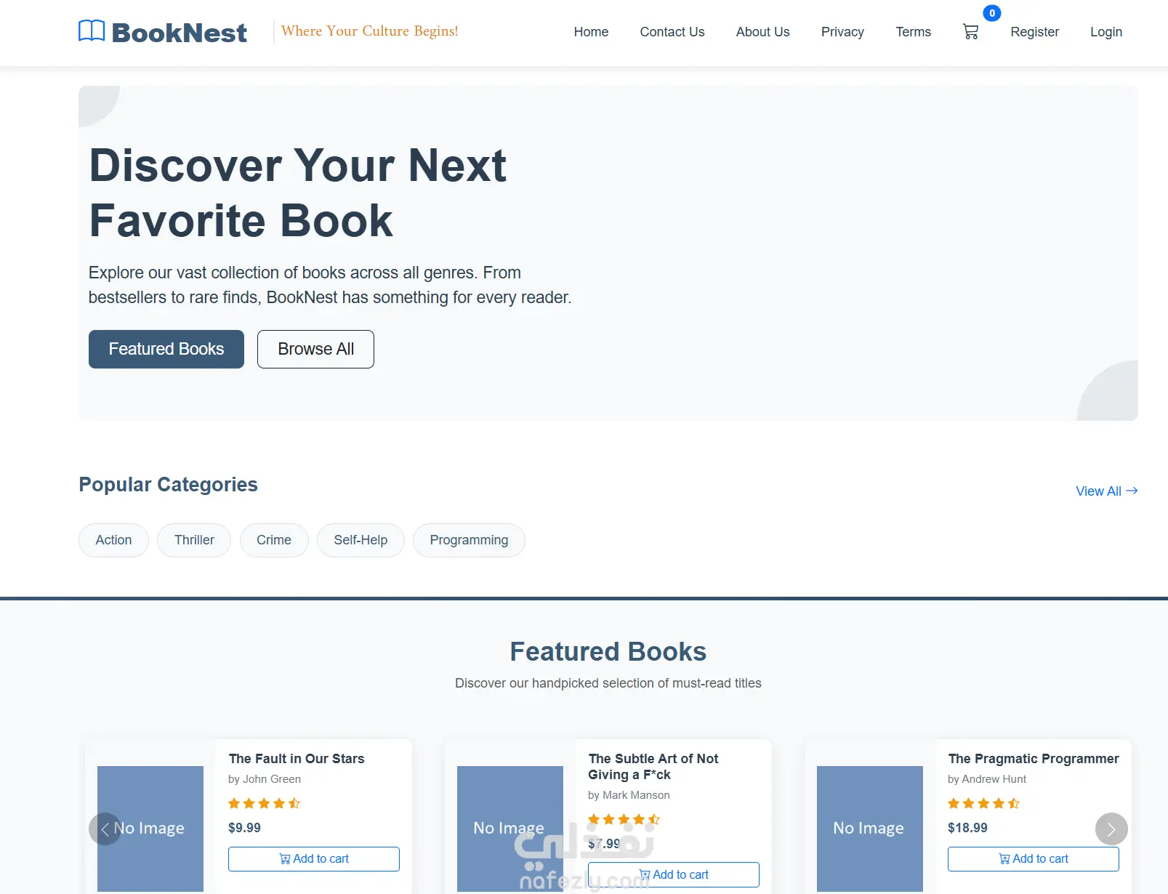Open The Pragmatic Programmer book cover thumbnail
This screenshot has width=1168, height=894.
[x=869, y=828]
